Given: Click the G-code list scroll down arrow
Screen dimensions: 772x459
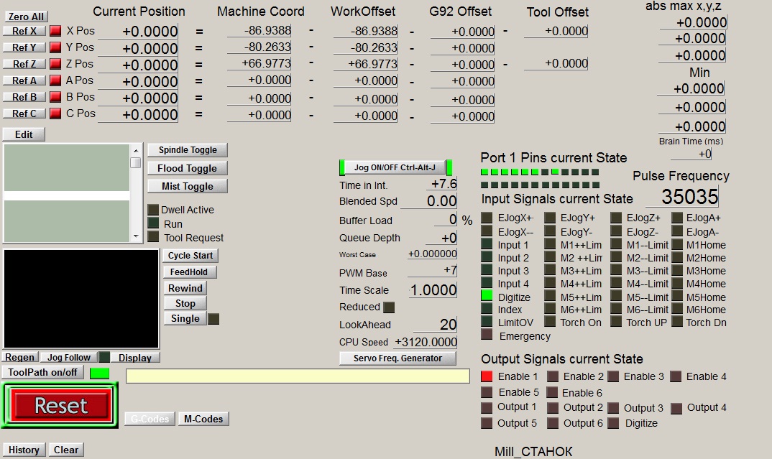Looking at the screenshot, I should tap(136, 236).
